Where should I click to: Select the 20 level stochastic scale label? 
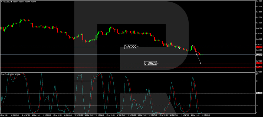(x=257, y=105)
